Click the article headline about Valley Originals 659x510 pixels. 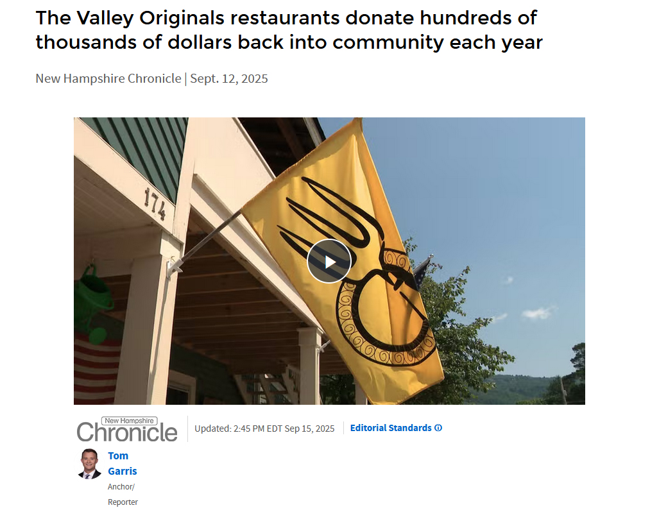click(x=289, y=30)
